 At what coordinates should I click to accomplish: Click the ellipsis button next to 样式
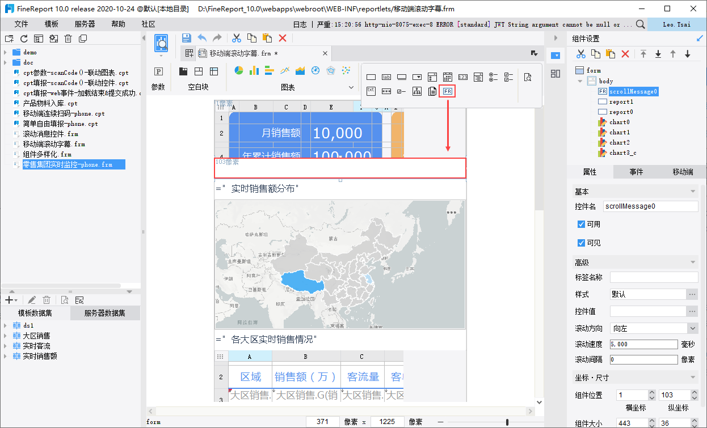coord(692,295)
